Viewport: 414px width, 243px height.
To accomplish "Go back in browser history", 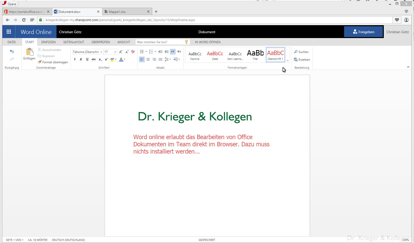I will [7, 20].
